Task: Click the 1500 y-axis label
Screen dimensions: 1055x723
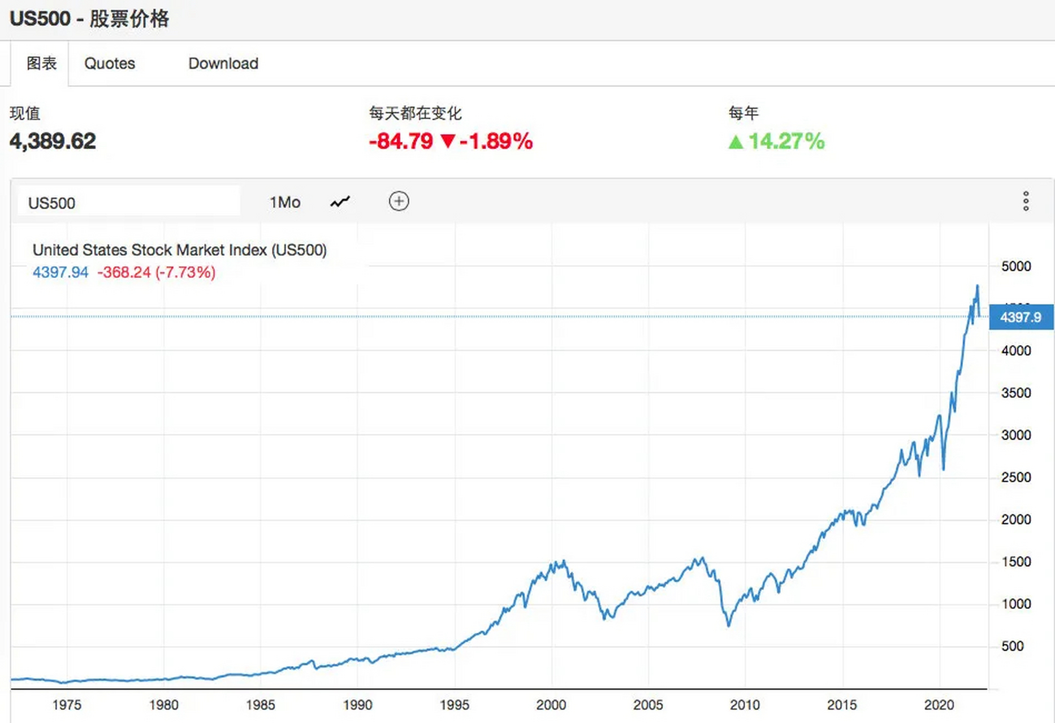Action: (1016, 562)
